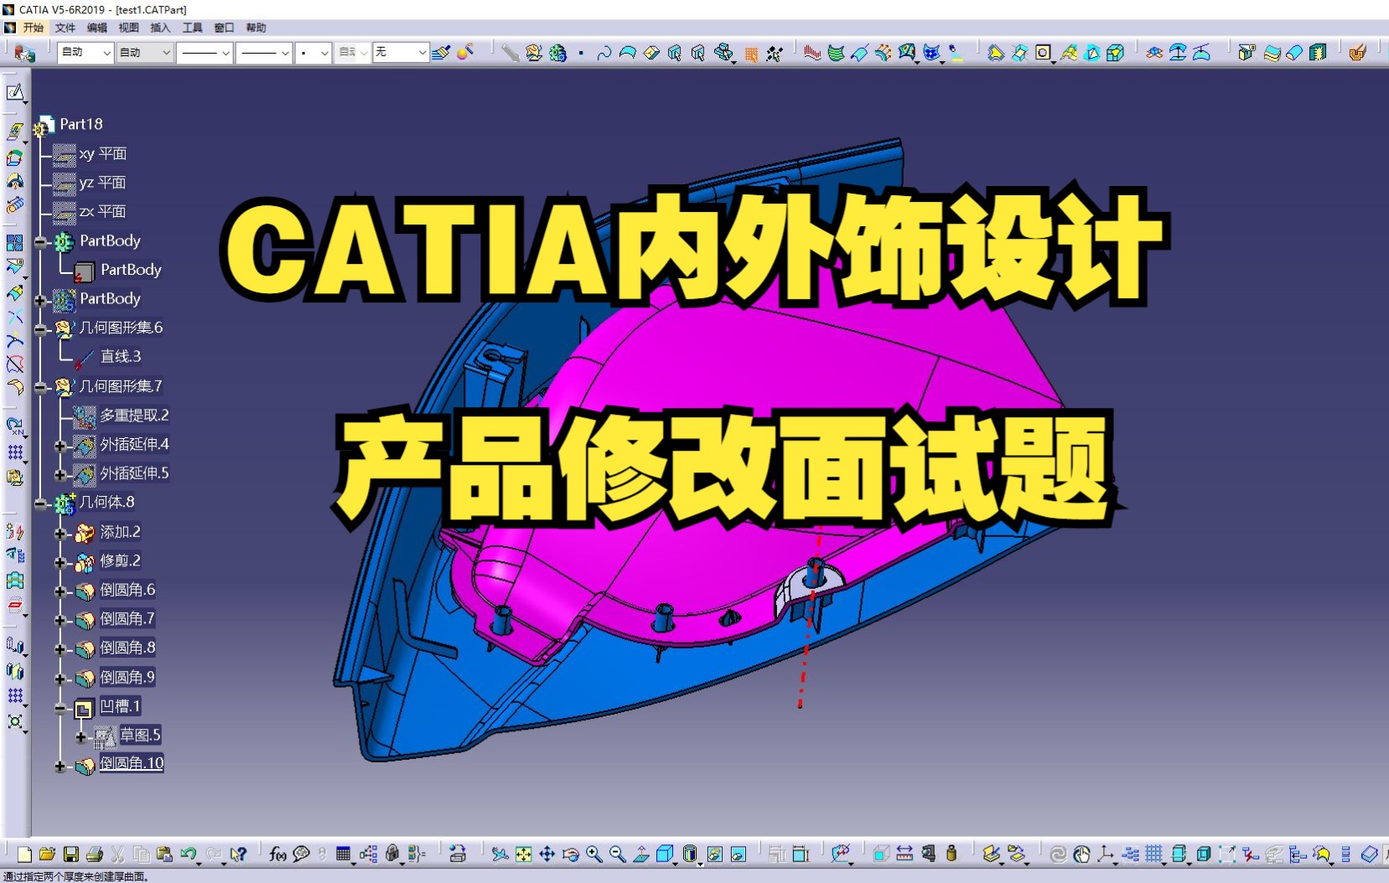This screenshot has width=1389, height=883.
Task: Click the Sketch tool in left toolbar
Action: (x=15, y=92)
